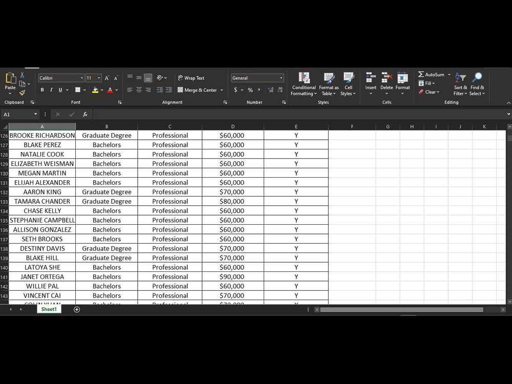The image size is (512, 384).
Task: Open Font settings dialog launcher
Action: click(120, 102)
